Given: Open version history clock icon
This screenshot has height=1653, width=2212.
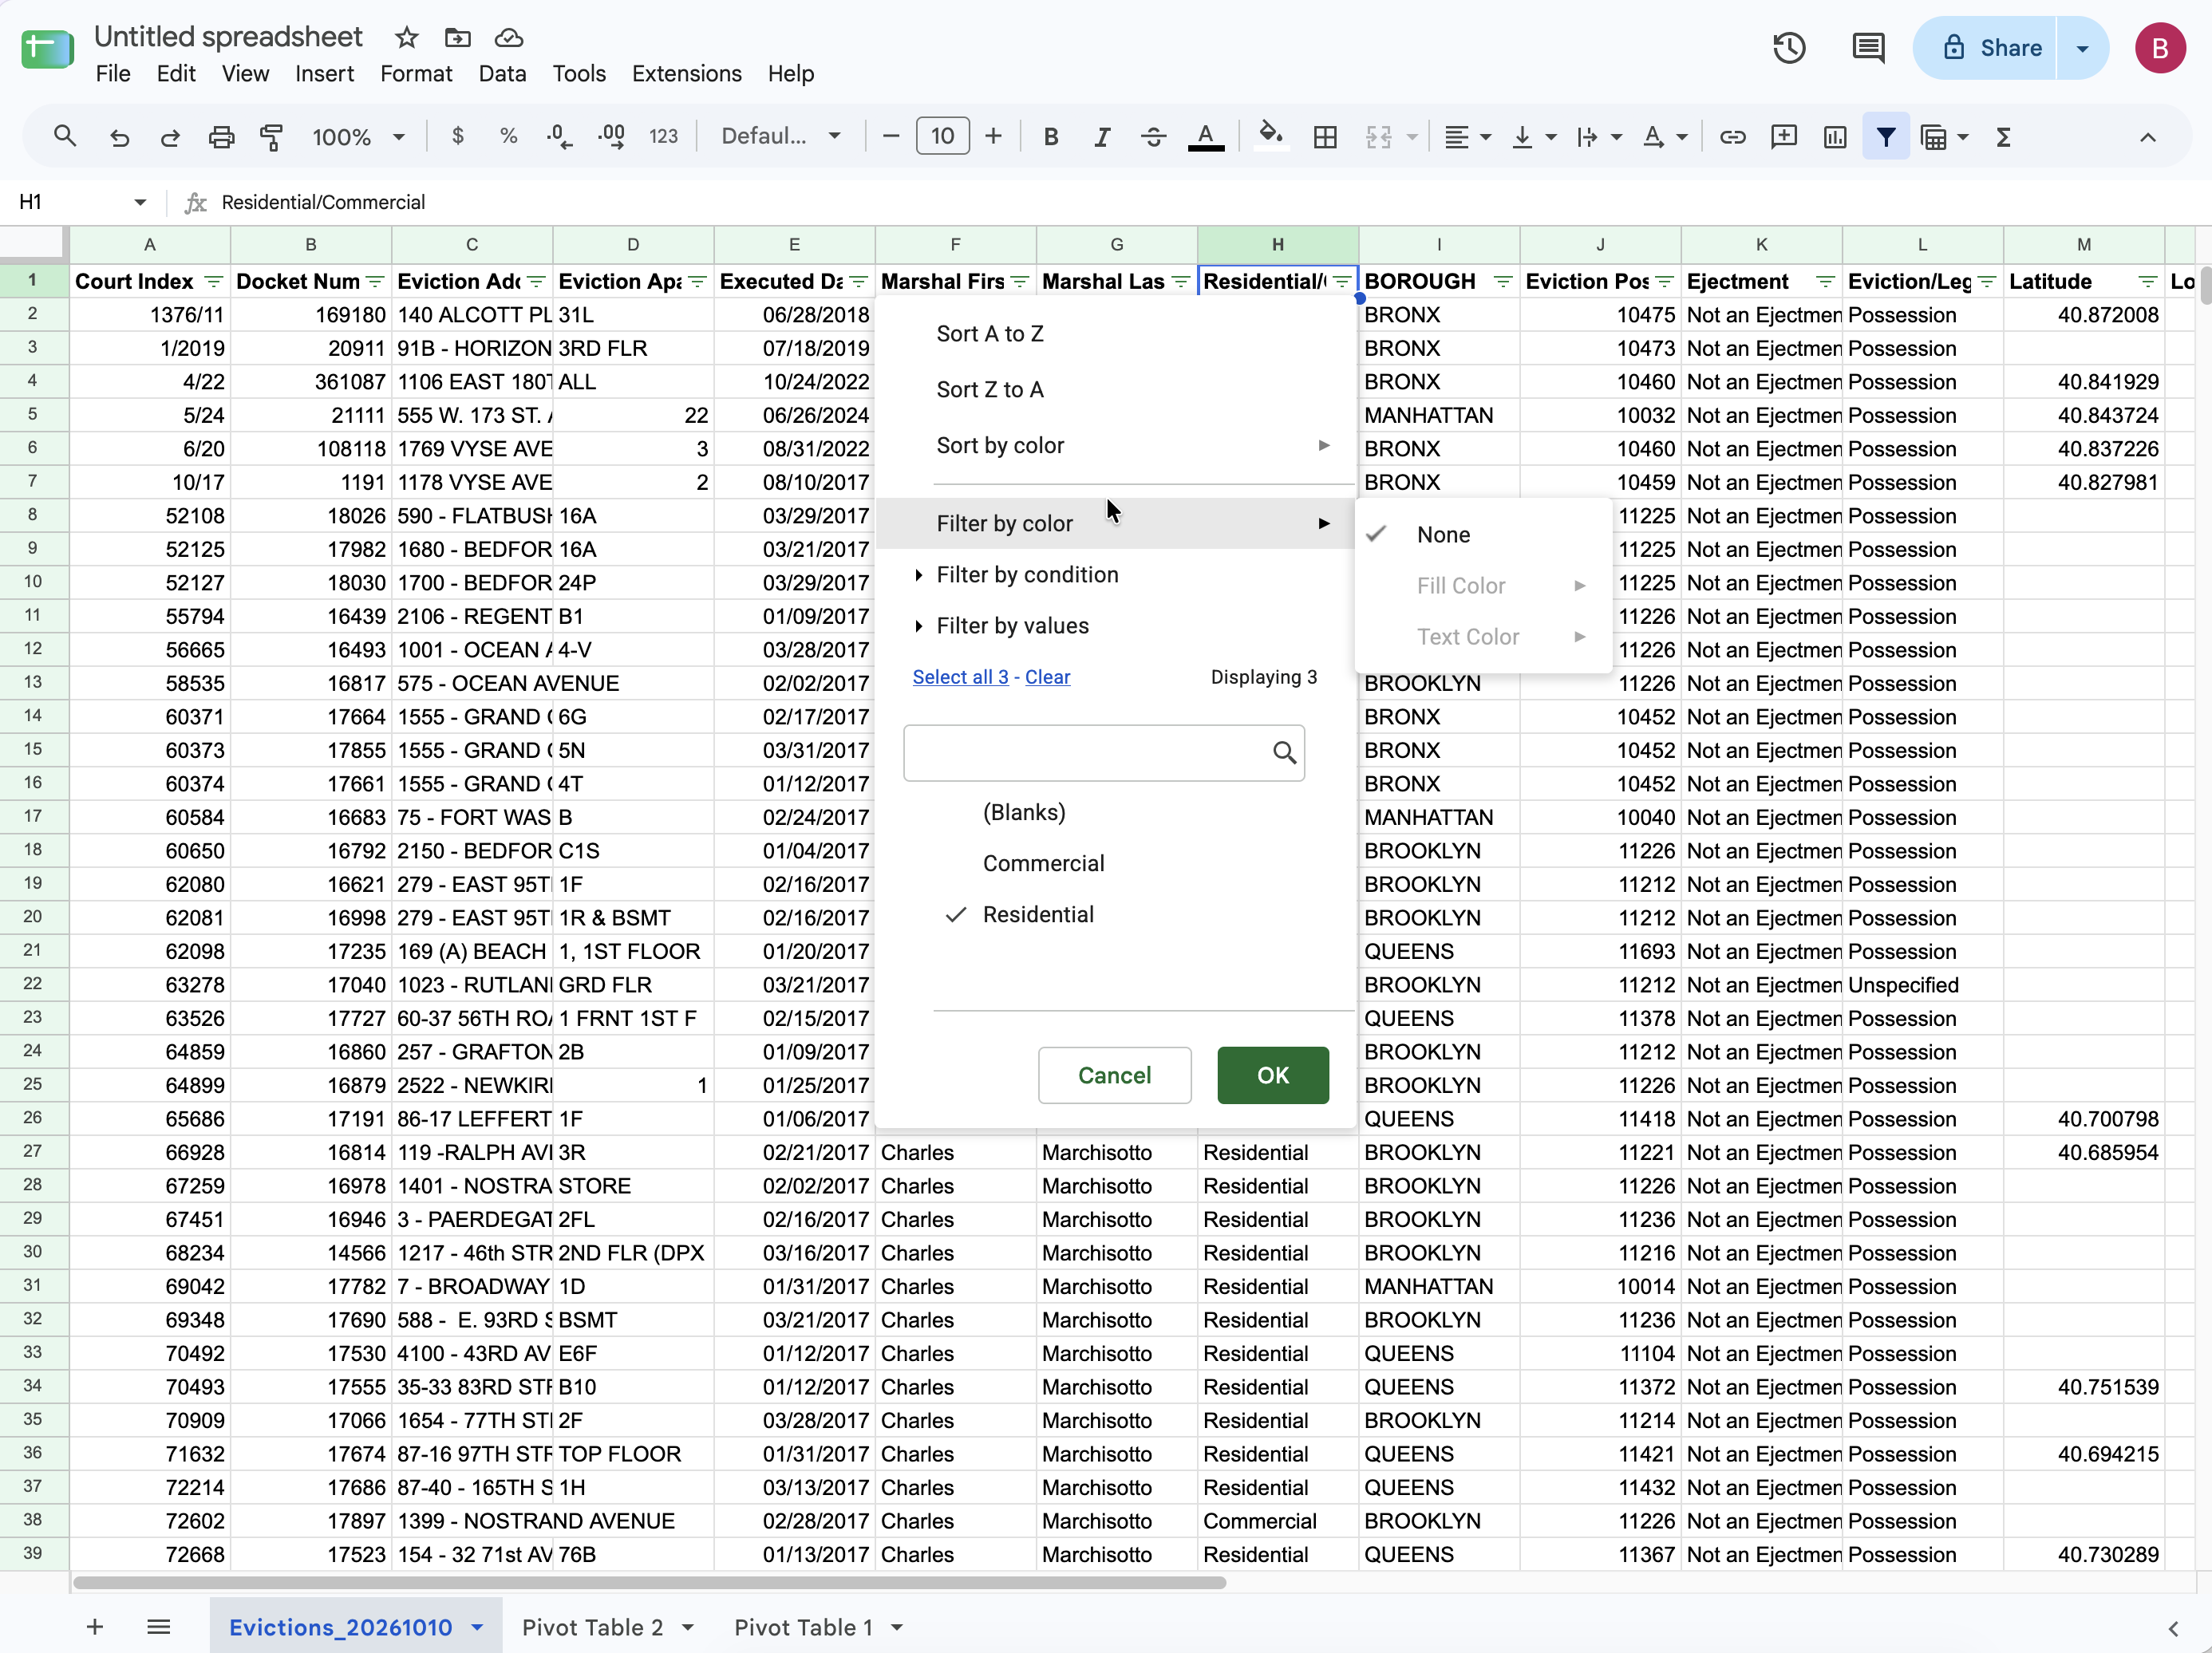Looking at the screenshot, I should tap(1789, 48).
